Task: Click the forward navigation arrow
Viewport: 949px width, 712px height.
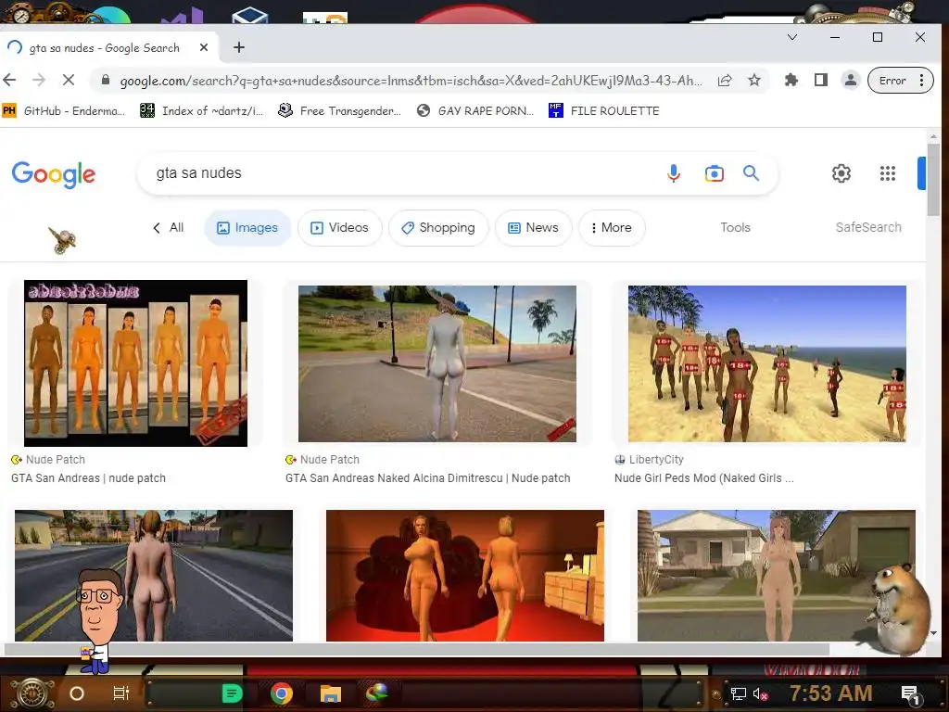Action: coord(39,80)
